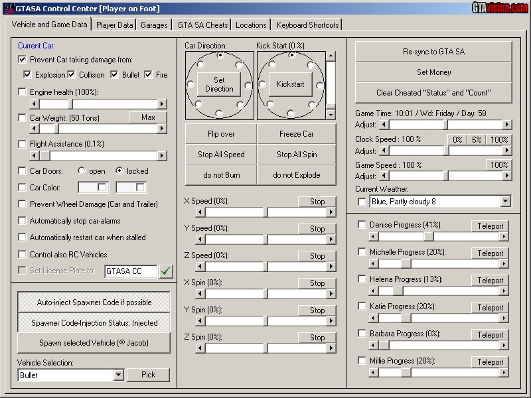Click the Flip over button
The height and width of the screenshot is (398, 531).
220,134
